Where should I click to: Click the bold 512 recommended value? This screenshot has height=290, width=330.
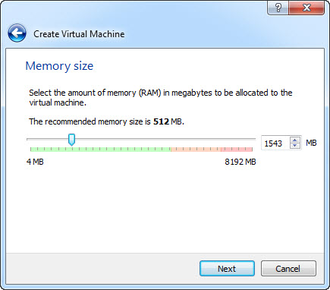[x=161, y=121]
